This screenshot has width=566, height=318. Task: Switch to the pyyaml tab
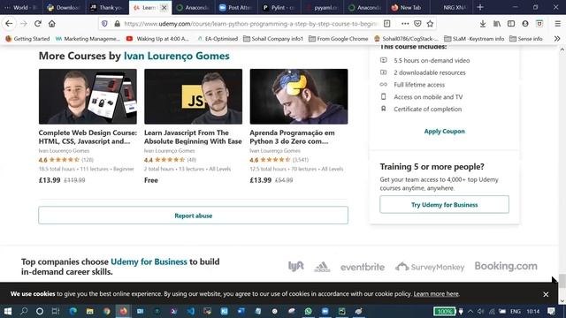click(322, 7)
